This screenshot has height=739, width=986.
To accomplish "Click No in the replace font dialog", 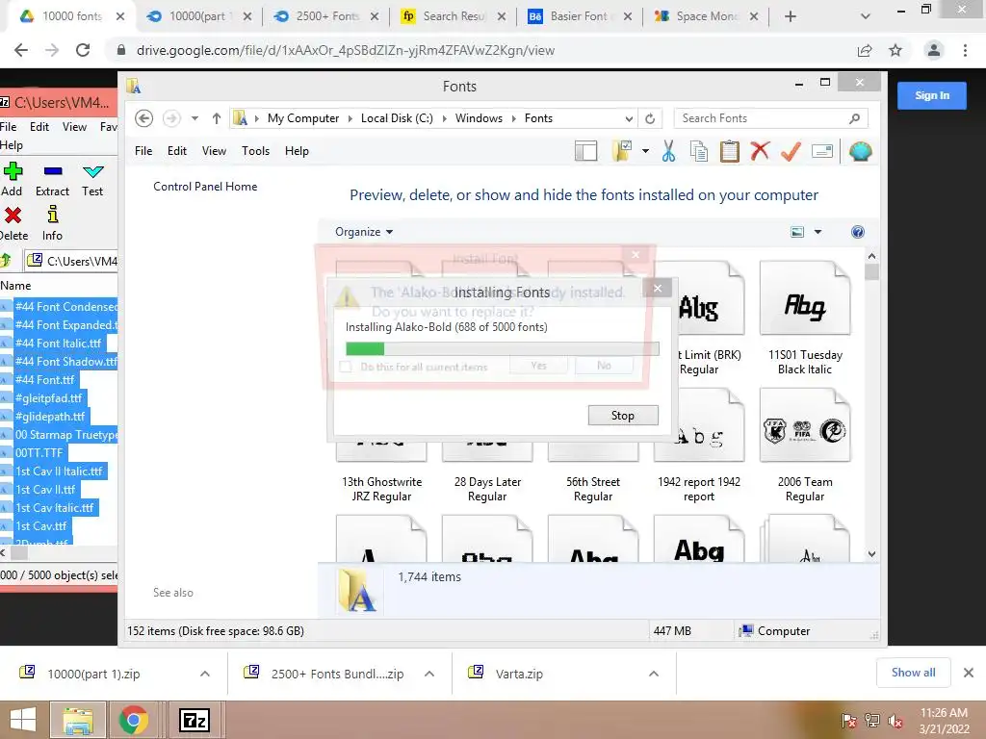I will [604, 365].
